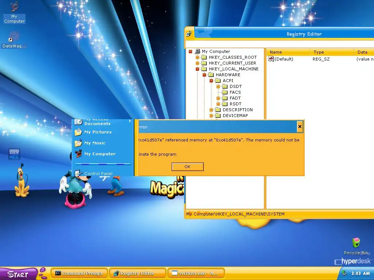Click the RSDT folder icon

[x=225, y=104]
